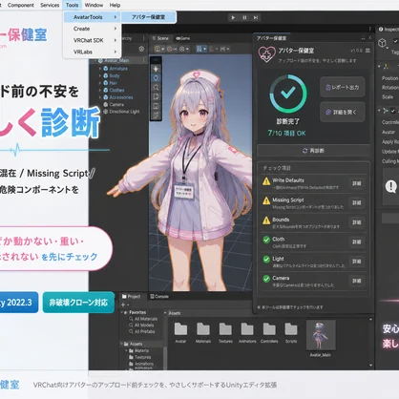Click the hierarchy panel gear icon
This screenshot has height=399, width=399.
click(x=141, y=49)
